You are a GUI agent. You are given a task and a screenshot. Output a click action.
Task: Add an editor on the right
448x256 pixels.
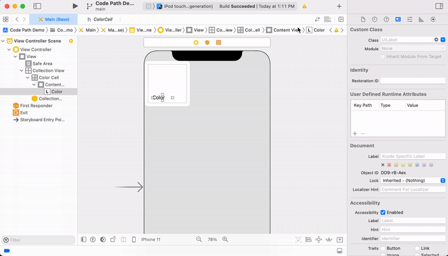pyautogui.click(x=341, y=19)
